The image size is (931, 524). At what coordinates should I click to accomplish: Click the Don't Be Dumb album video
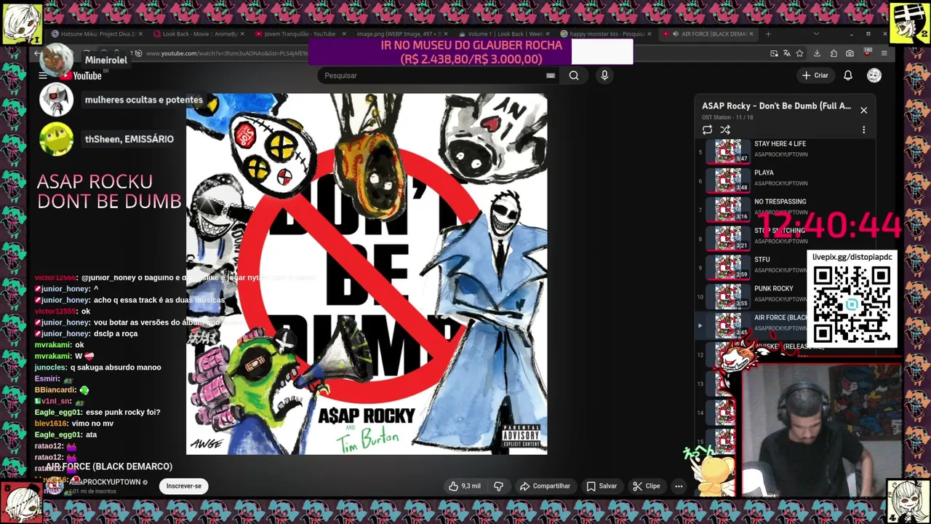coord(367,274)
